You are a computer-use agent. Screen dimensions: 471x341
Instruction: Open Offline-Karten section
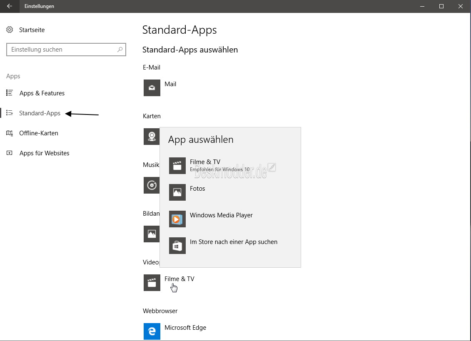point(38,133)
